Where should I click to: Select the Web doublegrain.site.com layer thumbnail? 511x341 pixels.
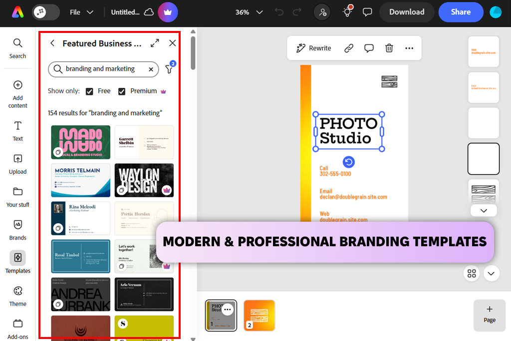click(483, 51)
